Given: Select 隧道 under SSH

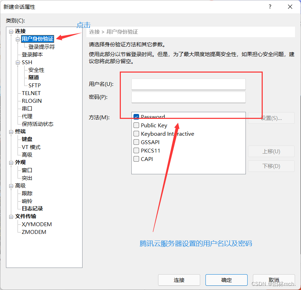Looking at the screenshot, I should pos(34,77).
